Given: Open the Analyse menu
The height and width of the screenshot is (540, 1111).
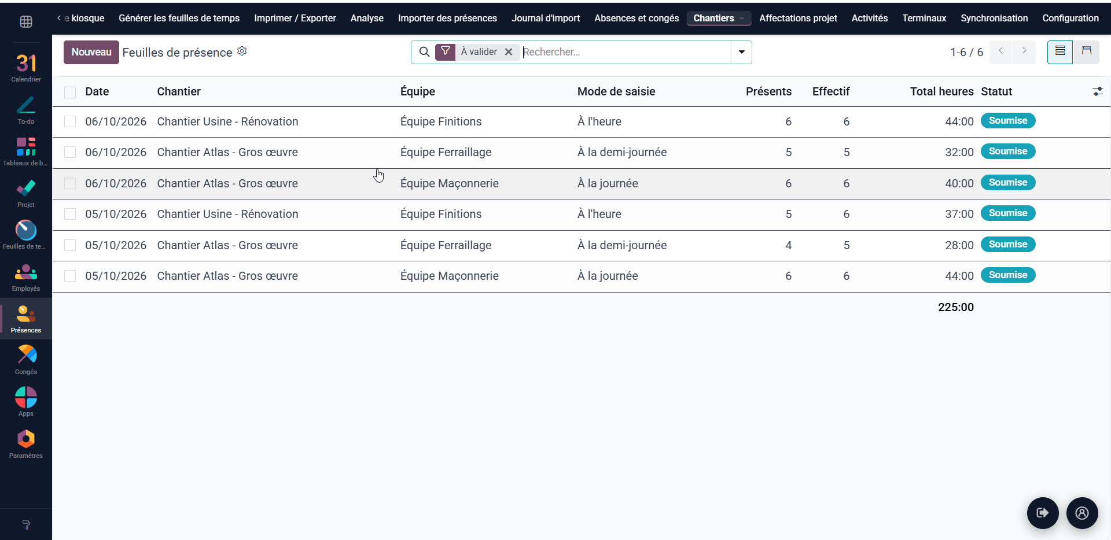Looking at the screenshot, I should click(x=367, y=19).
